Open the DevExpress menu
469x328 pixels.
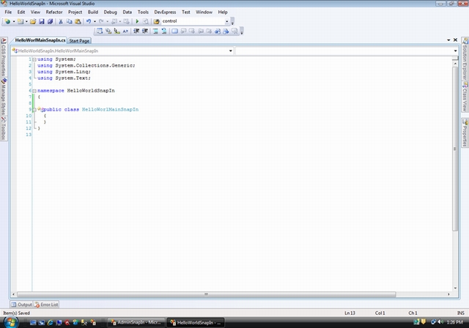(x=165, y=12)
